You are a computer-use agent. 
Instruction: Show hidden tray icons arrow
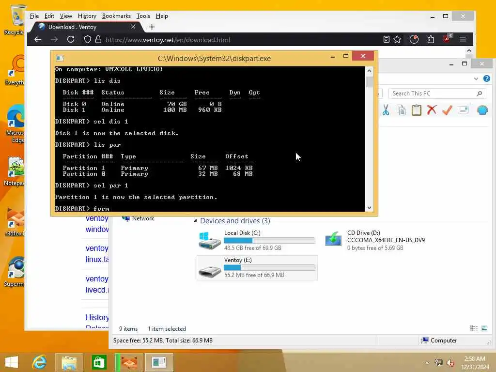click(x=427, y=363)
